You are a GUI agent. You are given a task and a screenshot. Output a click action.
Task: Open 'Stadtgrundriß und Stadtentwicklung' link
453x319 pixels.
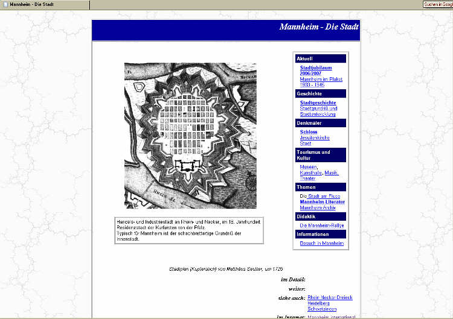click(x=318, y=112)
